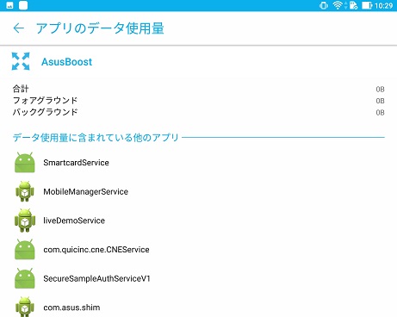Tap the MobileManagerService Android icon
Image resolution: width=397 pixels, height=317 pixels.
pyautogui.click(x=25, y=191)
